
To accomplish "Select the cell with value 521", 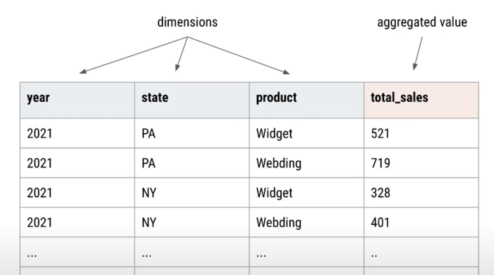I will point(421,133).
